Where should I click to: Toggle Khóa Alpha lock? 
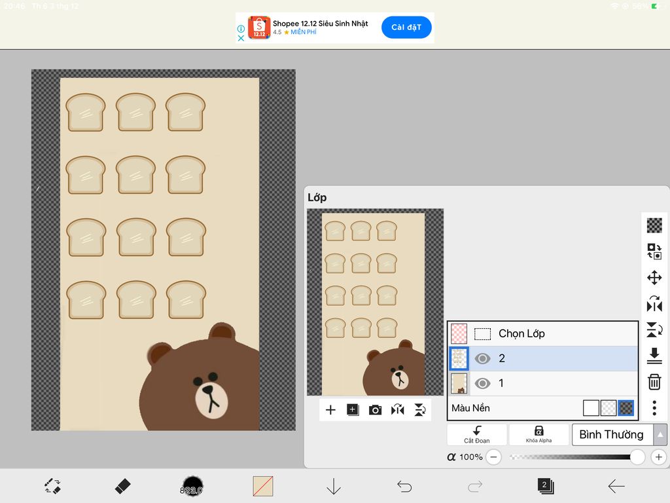(539, 435)
